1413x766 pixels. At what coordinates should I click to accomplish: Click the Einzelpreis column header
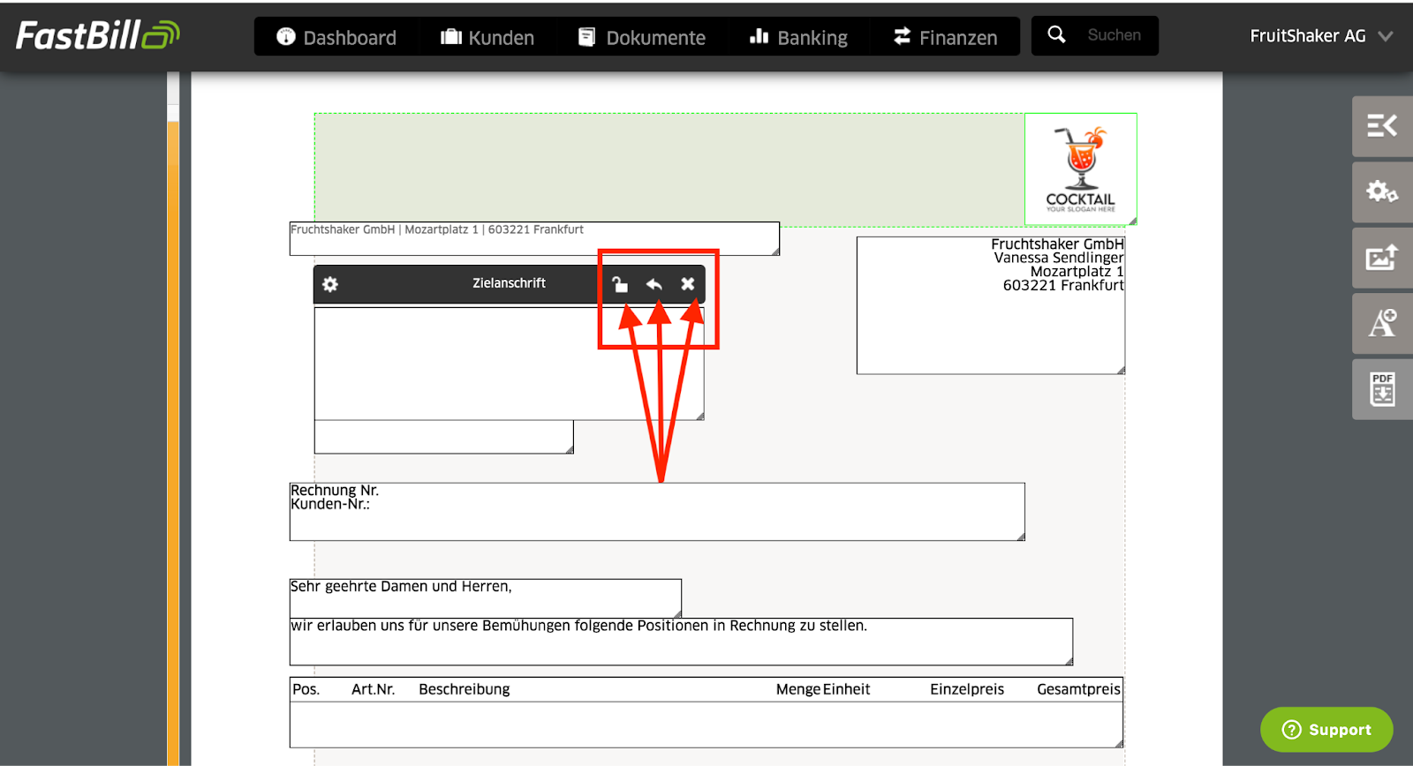[x=967, y=689]
